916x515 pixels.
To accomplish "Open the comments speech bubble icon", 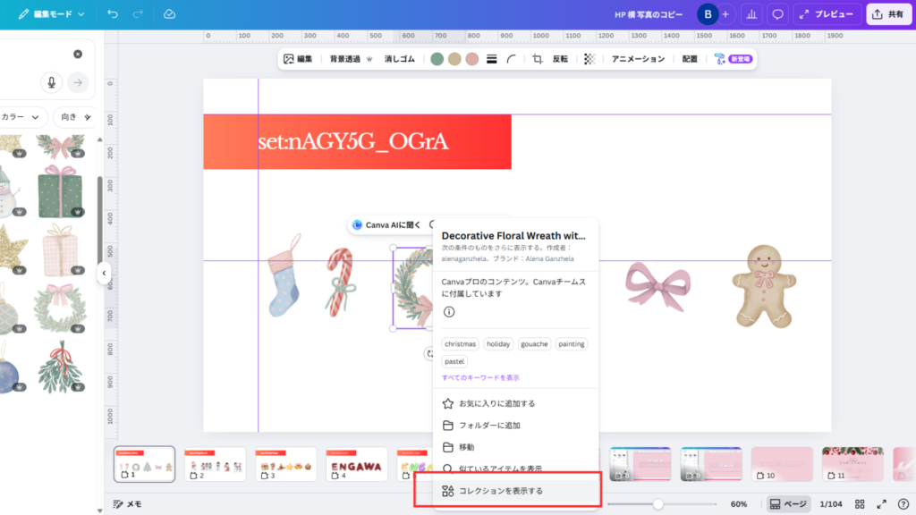I will (778, 14).
